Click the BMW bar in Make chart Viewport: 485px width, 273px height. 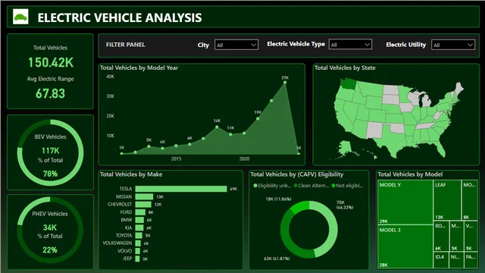click(x=139, y=220)
